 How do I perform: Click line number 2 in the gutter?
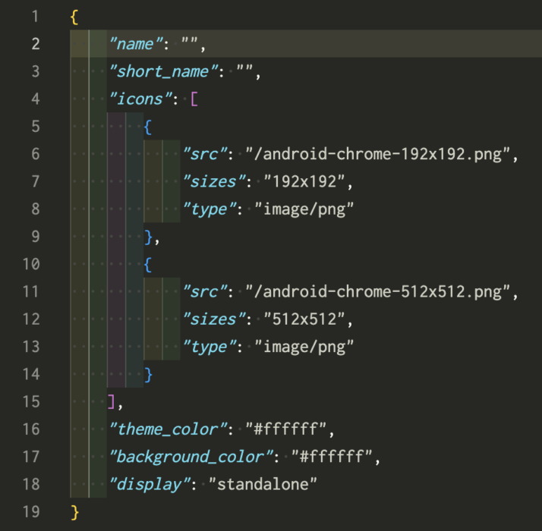pyautogui.click(x=35, y=44)
